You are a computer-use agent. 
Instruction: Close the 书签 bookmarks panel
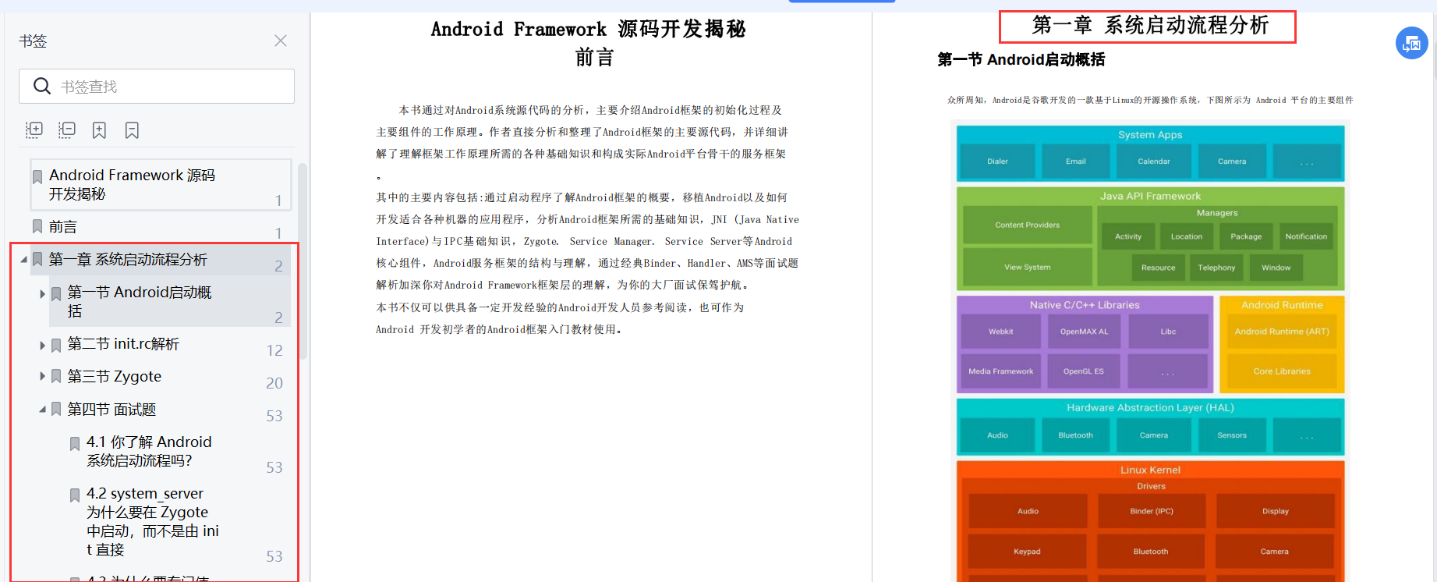click(281, 41)
